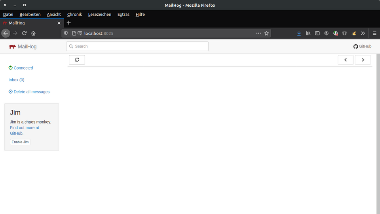
Task: Click the page vertical scrollbar
Action: click(378, 134)
